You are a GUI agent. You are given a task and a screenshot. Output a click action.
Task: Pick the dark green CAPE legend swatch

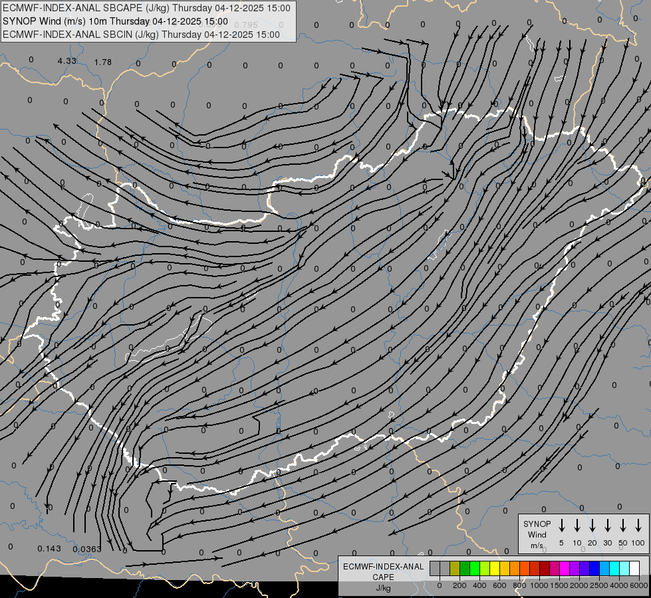click(465, 568)
